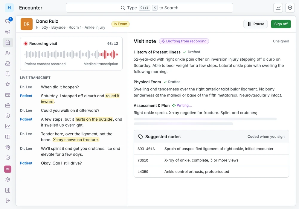Click the Writing... status indicator
Viewport: 299px width, 209px height.
(x=182, y=105)
